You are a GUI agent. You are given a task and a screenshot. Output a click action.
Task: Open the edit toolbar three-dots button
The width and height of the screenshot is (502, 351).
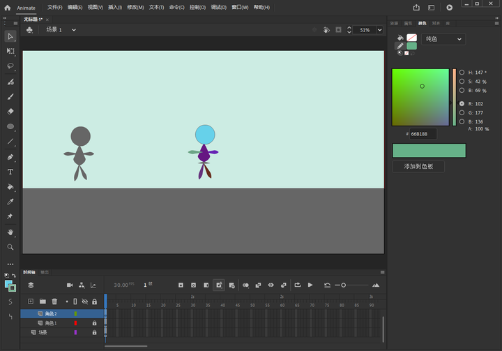10,264
